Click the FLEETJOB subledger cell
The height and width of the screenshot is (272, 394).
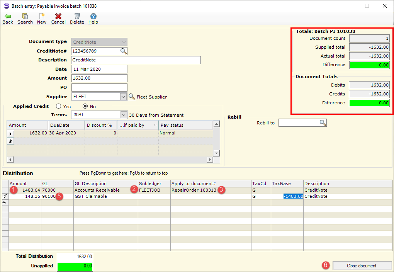pyautogui.click(x=154, y=190)
